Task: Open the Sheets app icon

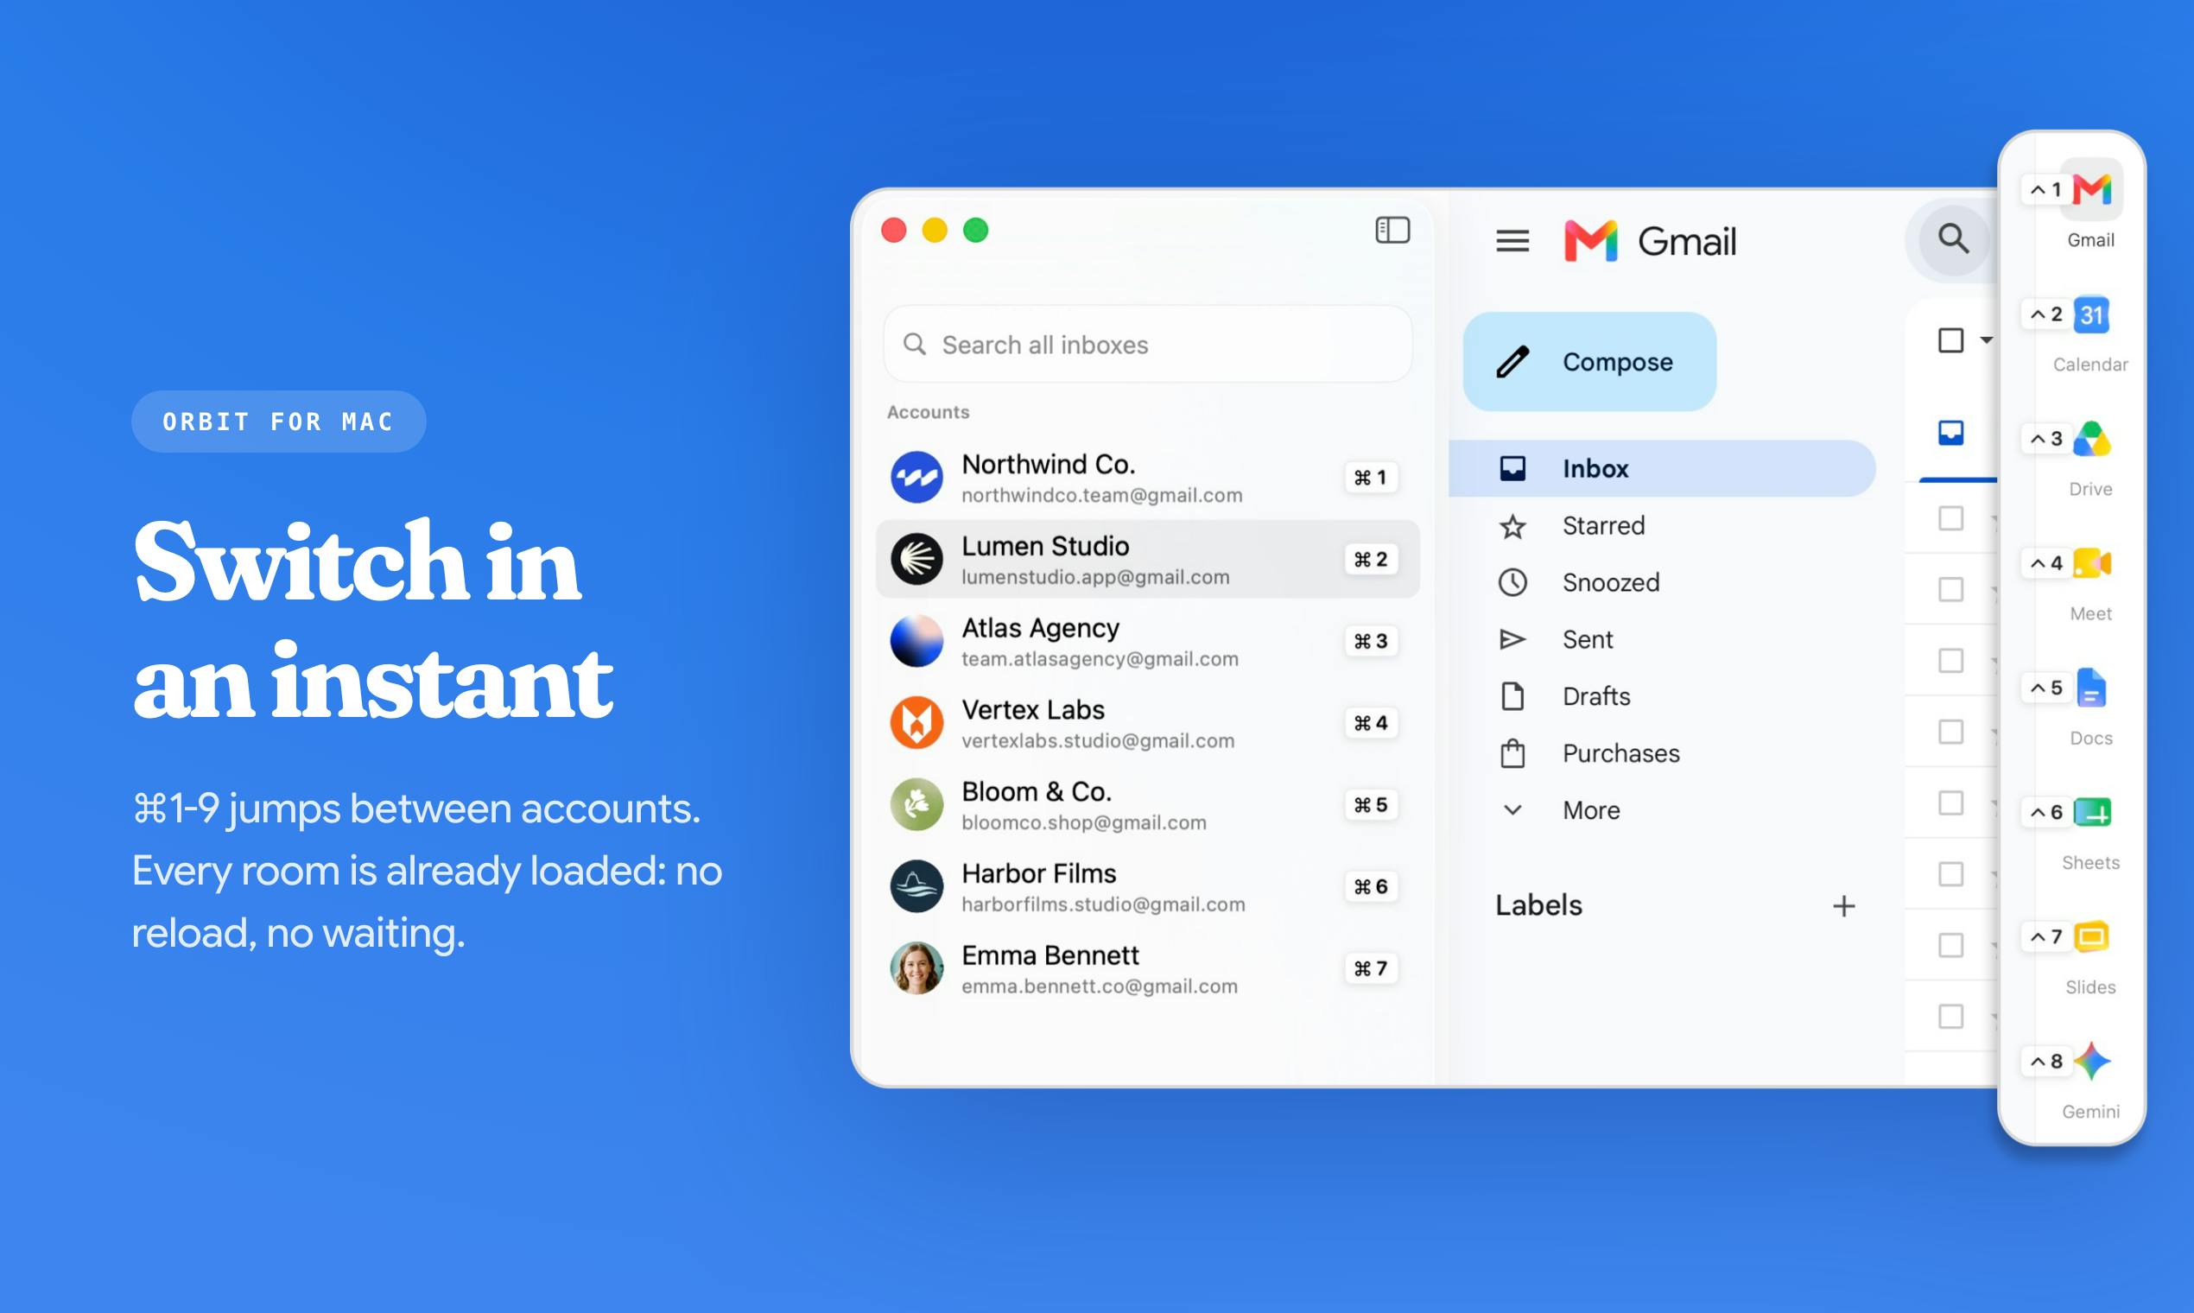Action: pyautogui.click(x=2091, y=812)
